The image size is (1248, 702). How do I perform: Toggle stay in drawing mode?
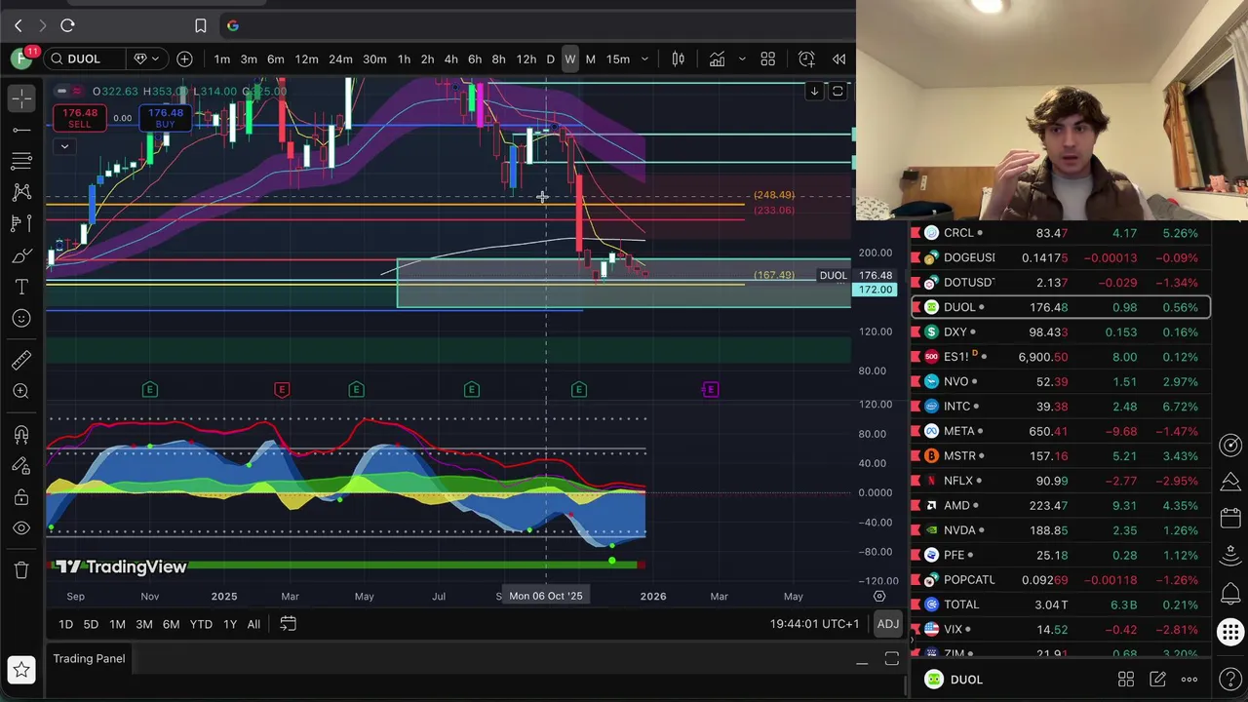point(21,466)
